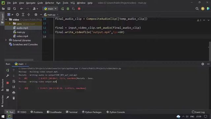
Task: Click the orange update notification icon
Action: tap(203, 9)
